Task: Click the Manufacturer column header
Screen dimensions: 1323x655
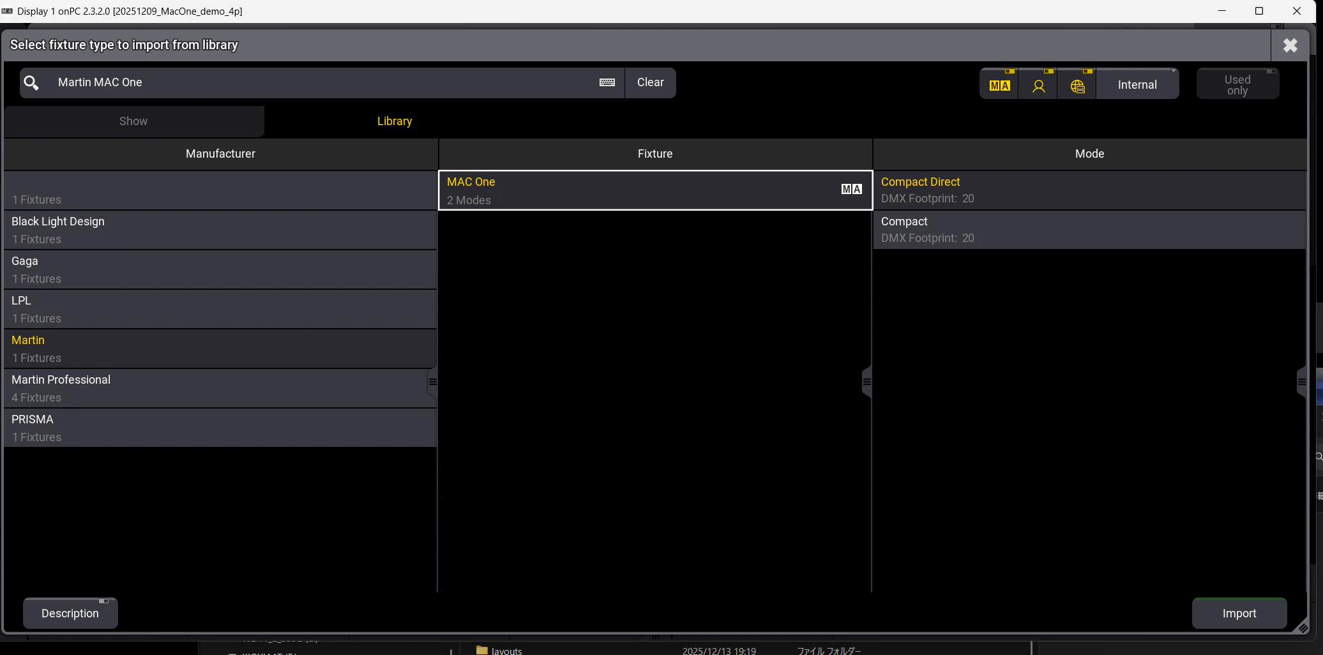Action: click(220, 154)
